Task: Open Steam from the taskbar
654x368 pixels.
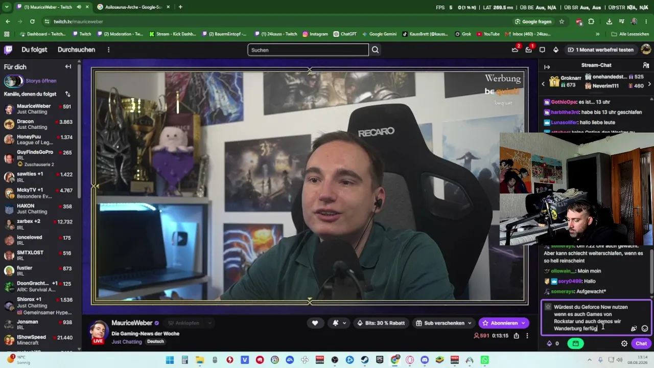Action: pyautogui.click(x=364, y=360)
